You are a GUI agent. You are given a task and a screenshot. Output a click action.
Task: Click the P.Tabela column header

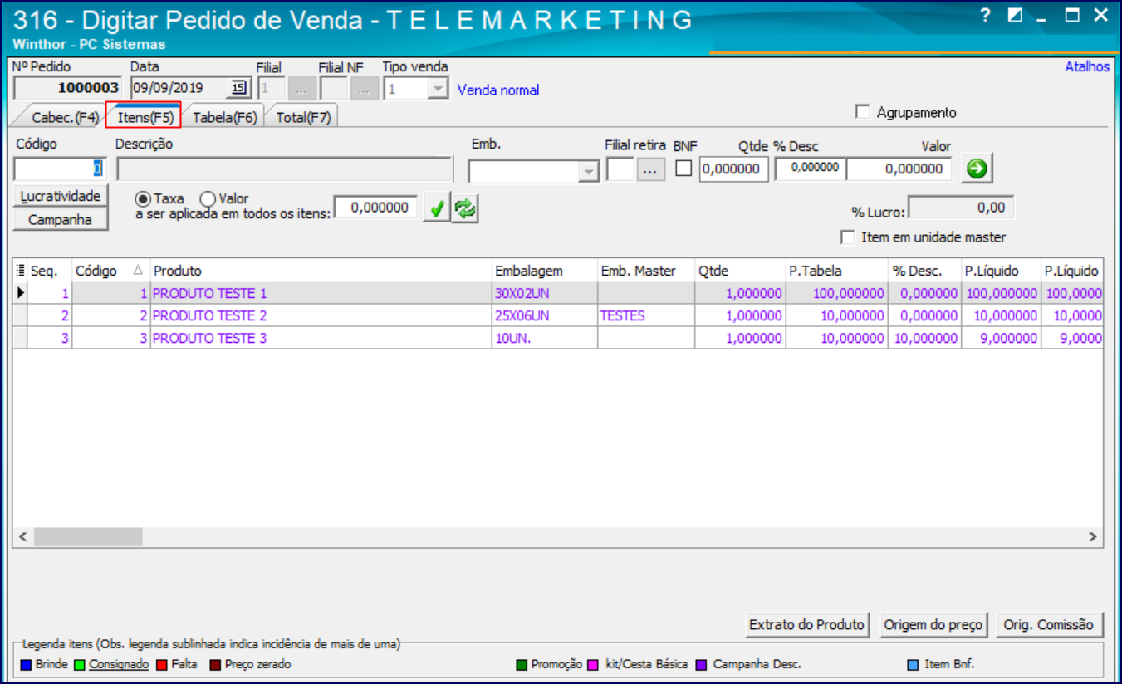pos(837,271)
